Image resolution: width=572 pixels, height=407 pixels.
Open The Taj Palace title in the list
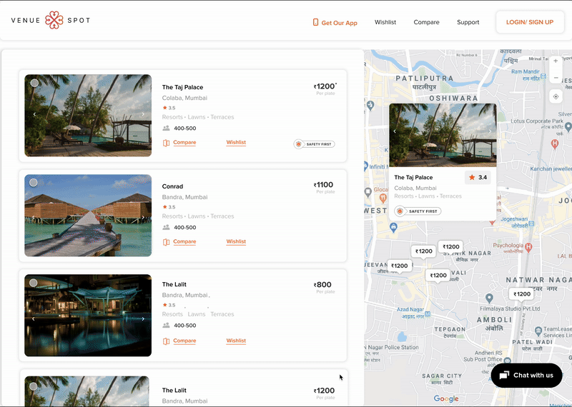(x=182, y=87)
